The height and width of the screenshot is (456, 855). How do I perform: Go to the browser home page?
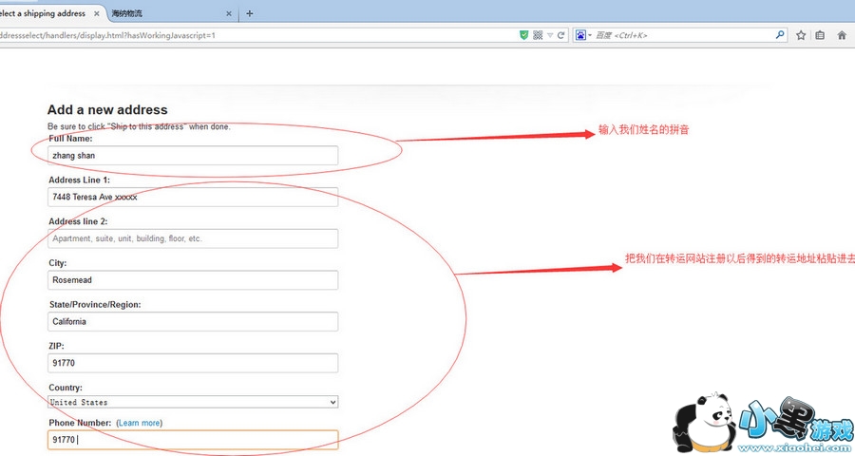click(842, 35)
